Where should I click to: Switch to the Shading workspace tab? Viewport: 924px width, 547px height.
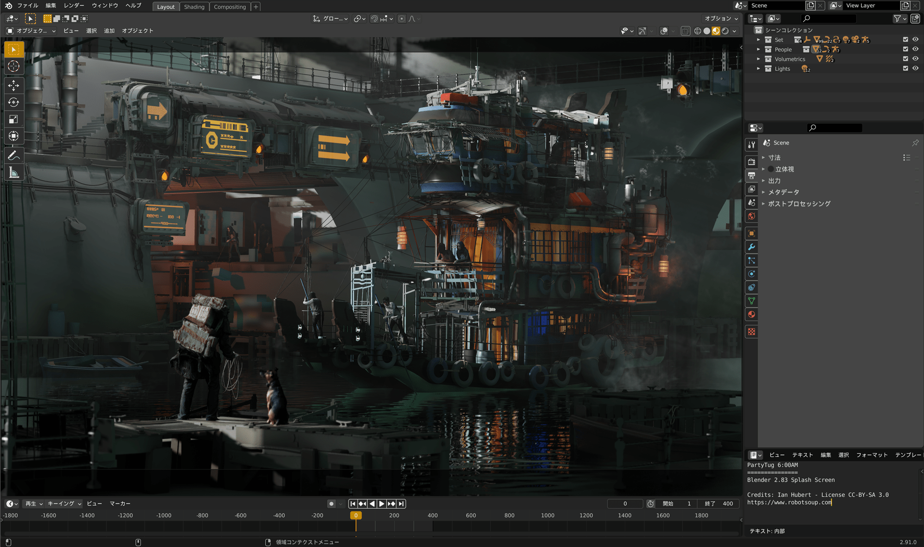(194, 7)
